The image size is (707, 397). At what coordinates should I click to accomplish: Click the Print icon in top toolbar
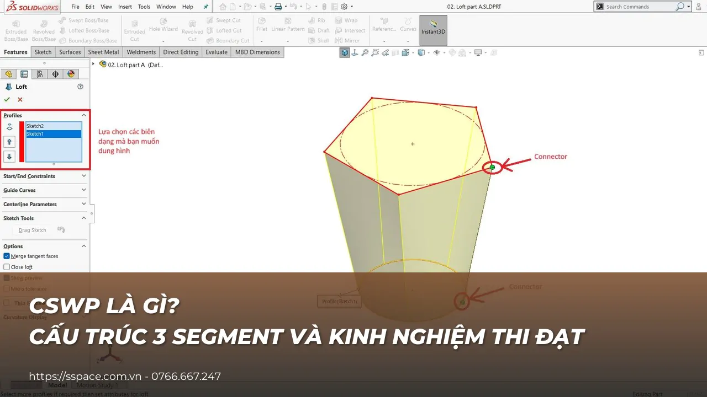(278, 7)
